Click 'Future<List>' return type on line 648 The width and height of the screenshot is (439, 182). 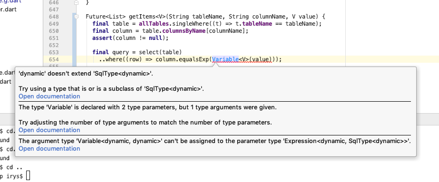(106, 17)
